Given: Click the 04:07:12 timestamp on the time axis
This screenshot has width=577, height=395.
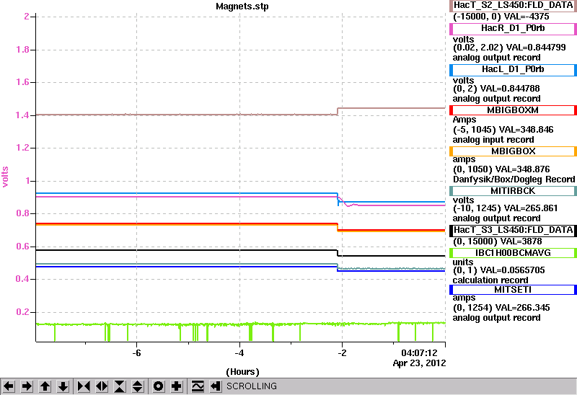Looking at the screenshot, I should tap(419, 353).
